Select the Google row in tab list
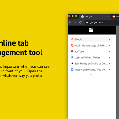Image resolution: width=119 pixels, height=119 pixels. (91, 39)
